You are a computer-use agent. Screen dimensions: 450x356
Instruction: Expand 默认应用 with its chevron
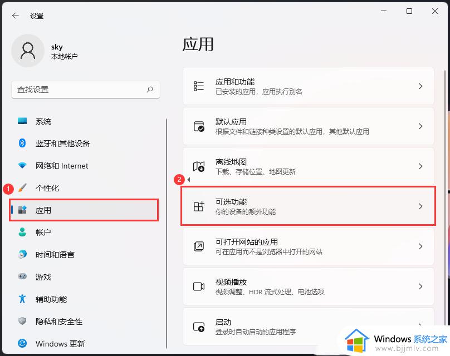point(420,126)
